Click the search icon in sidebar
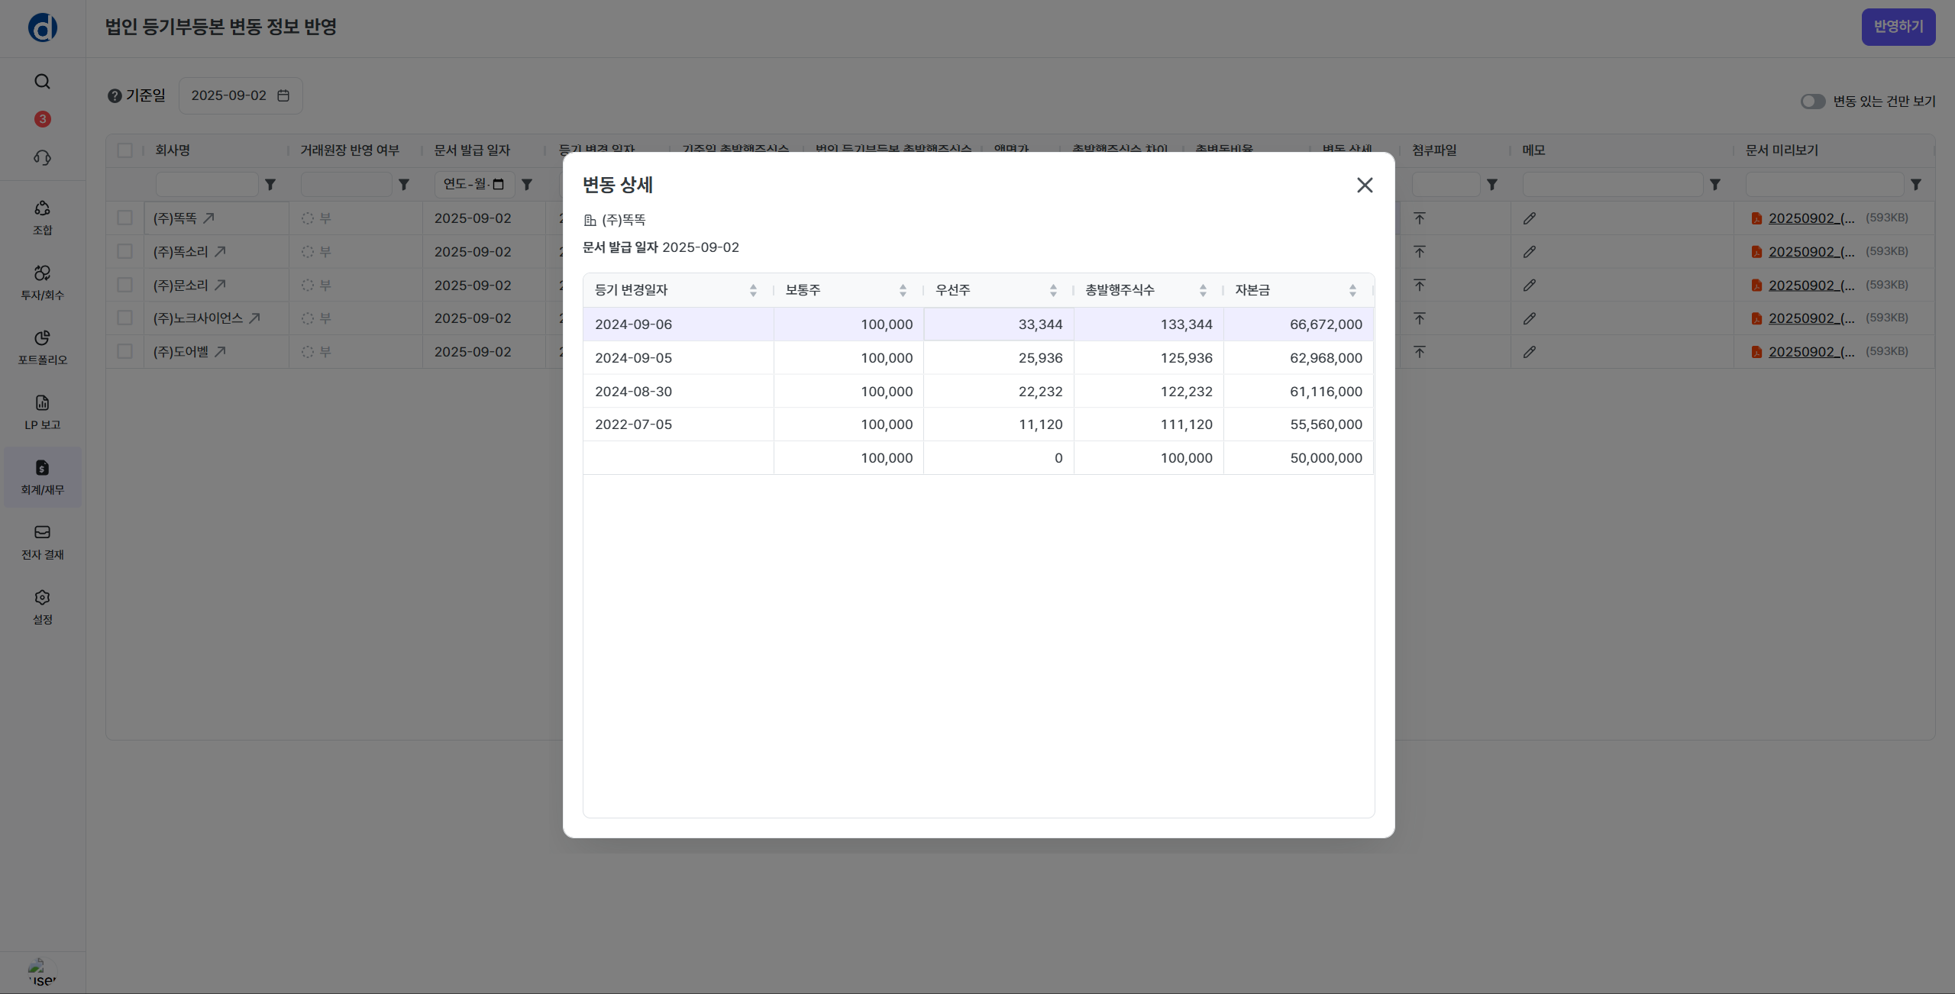Screen dimensions: 1955x994 pyautogui.click(x=42, y=82)
